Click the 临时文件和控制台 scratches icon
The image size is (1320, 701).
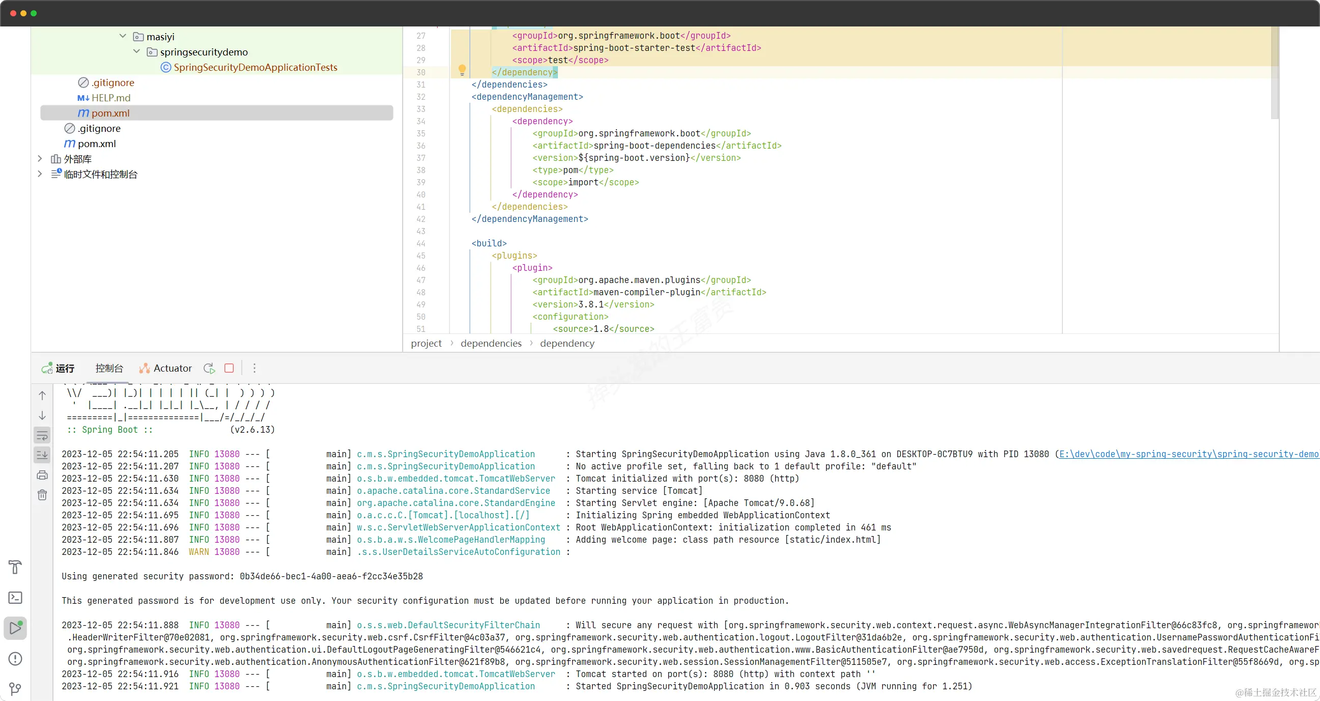(x=56, y=174)
